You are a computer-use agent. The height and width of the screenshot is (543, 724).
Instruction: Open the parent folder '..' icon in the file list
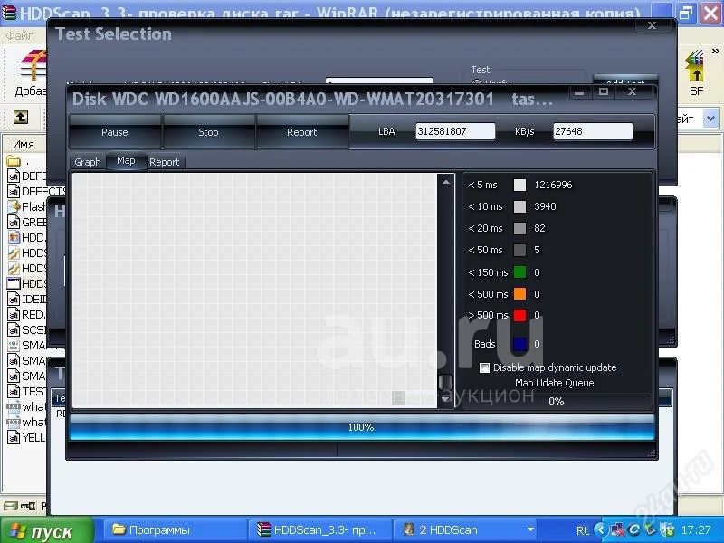pos(14,161)
